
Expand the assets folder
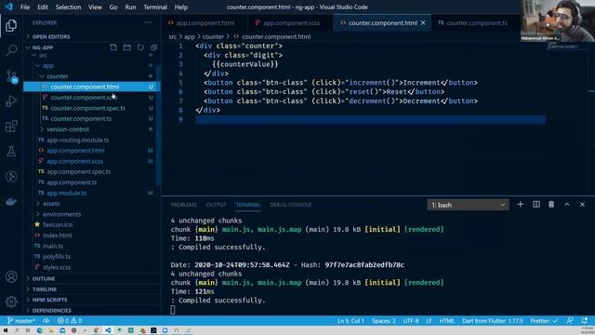click(51, 204)
